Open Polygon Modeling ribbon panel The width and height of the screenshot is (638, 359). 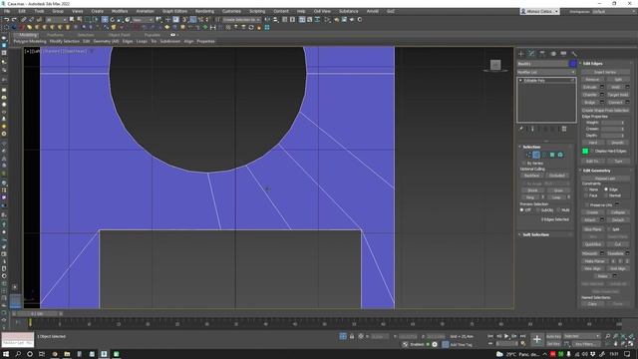pyautogui.click(x=30, y=42)
